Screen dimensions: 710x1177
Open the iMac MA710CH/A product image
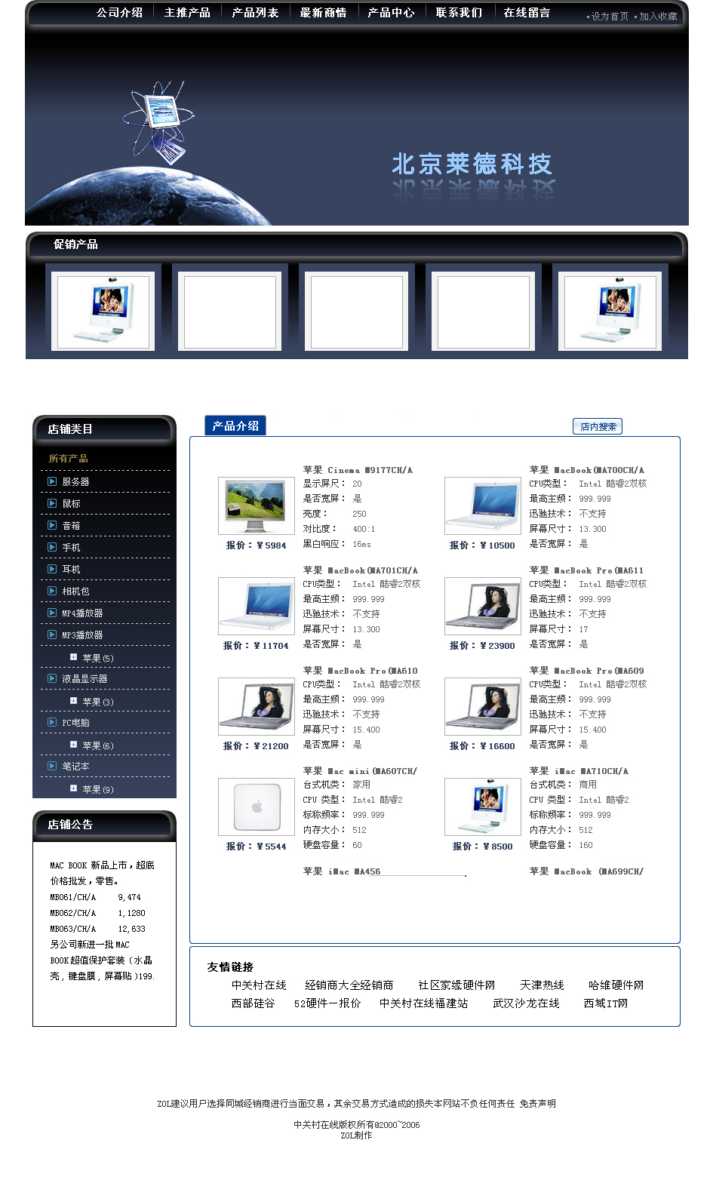(483, 807)
